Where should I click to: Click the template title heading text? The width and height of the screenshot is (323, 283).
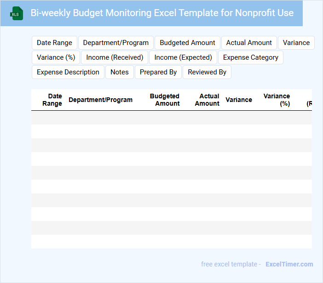click(x=162, y=13)
